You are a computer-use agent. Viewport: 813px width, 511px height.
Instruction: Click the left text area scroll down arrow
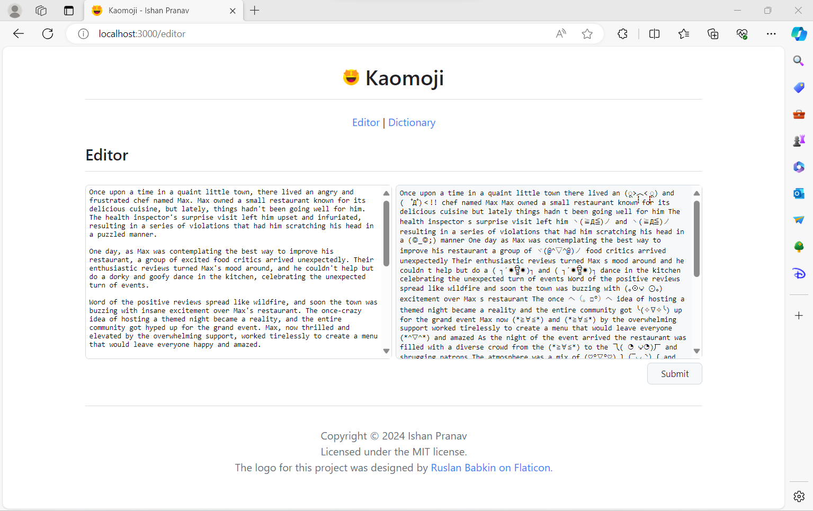tap(386, 351)
